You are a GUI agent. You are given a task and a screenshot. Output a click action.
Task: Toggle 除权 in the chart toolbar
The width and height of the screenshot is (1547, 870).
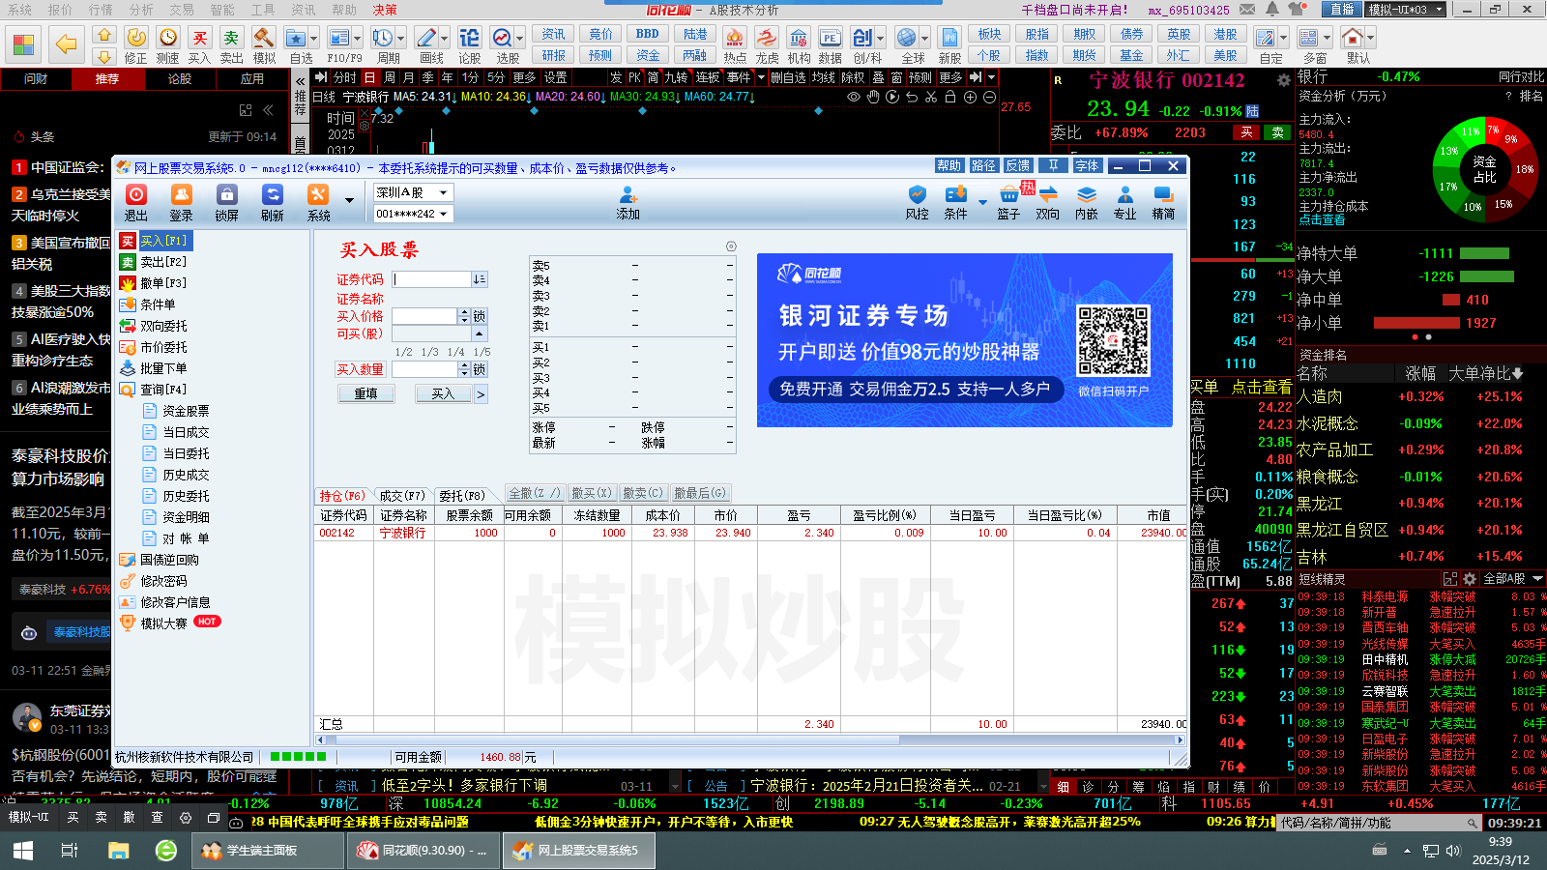853,77
